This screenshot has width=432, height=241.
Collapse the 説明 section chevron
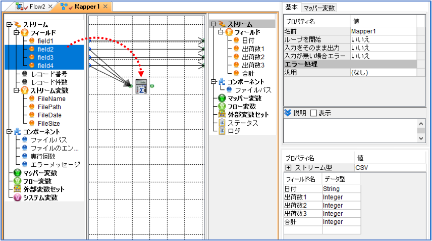288,113
